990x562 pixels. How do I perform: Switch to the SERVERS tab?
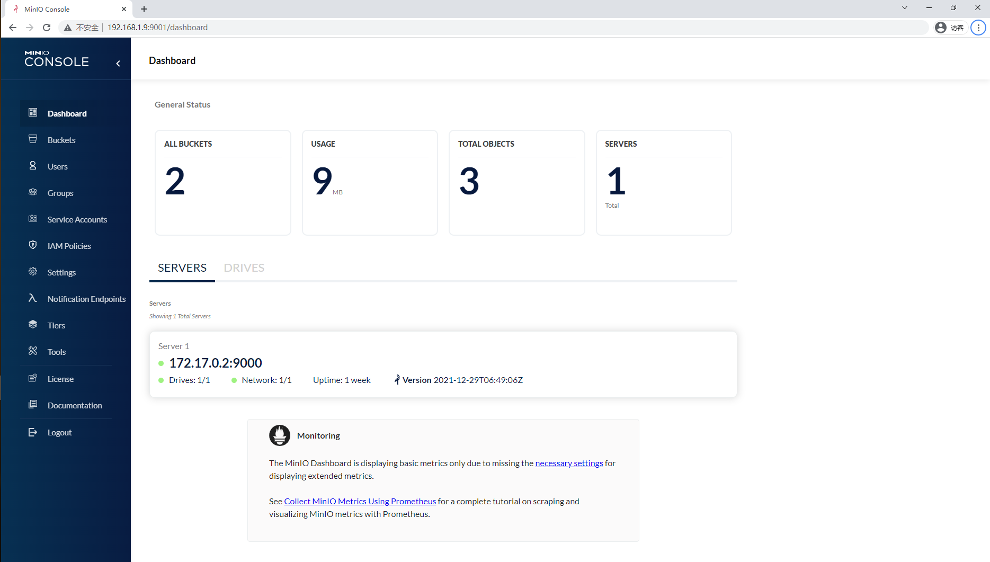[182, 267]
